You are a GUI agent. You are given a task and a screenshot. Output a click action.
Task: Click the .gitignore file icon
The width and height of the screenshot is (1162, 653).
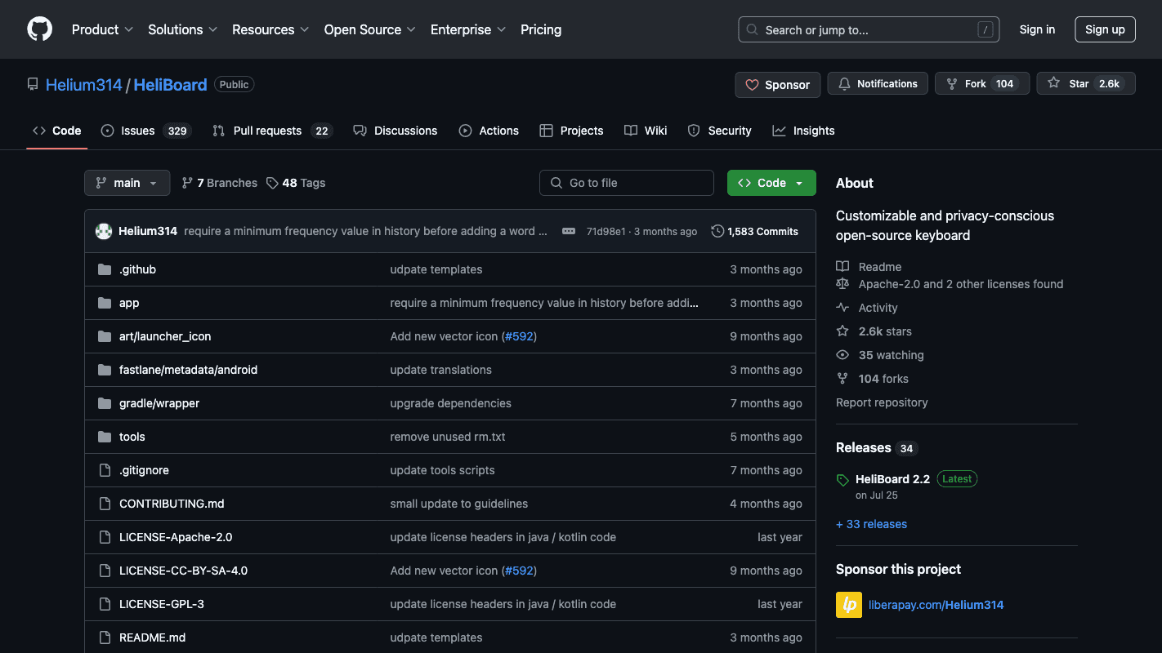coord(105,470)
